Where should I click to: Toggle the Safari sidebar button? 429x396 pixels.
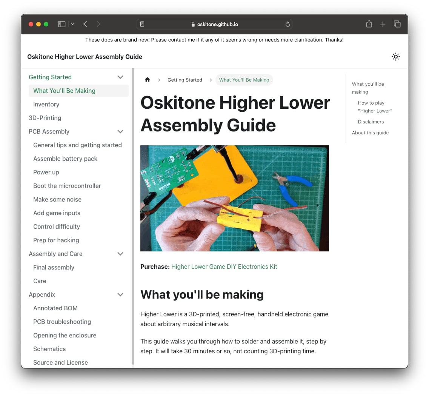pos(62,25)
